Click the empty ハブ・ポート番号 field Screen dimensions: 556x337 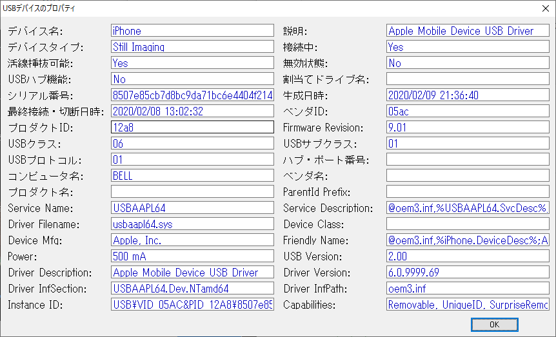pyautogui.click(x=468, y=159)
